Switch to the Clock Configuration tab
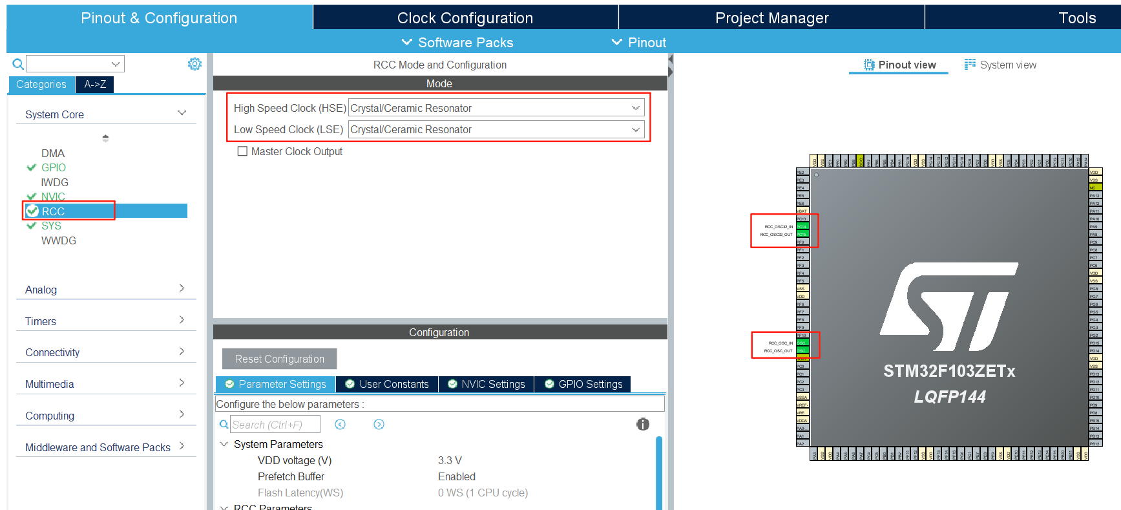The image size is (1121, 510). [x=465, y=17]
